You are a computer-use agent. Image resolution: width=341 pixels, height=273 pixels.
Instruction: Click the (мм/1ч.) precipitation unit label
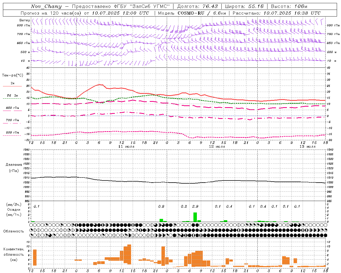point(14,215)
